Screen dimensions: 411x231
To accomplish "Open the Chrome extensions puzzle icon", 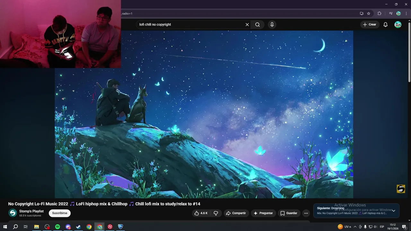I will 380,13.
